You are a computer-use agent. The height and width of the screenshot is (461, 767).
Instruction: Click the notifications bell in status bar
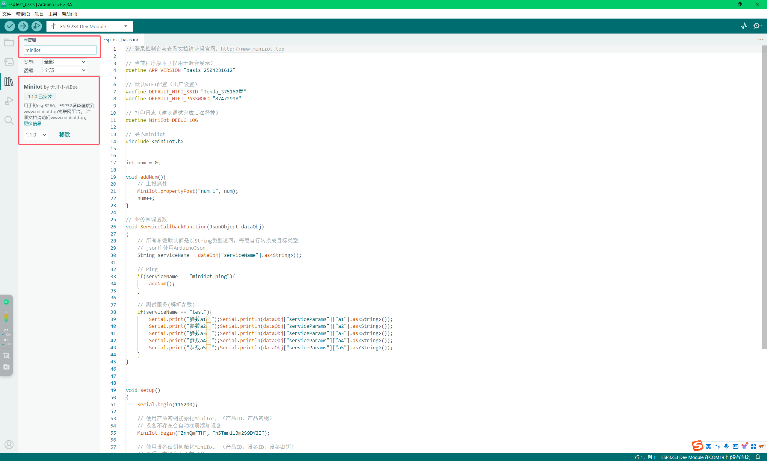click(758, 457)
